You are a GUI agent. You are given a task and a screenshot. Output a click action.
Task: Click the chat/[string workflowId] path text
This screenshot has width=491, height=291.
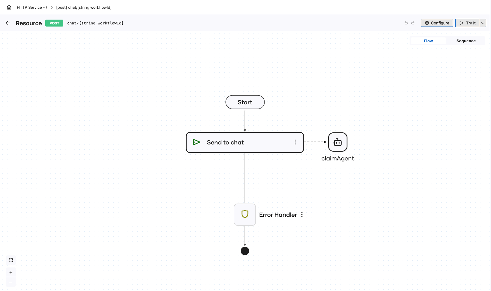point(95,23)
